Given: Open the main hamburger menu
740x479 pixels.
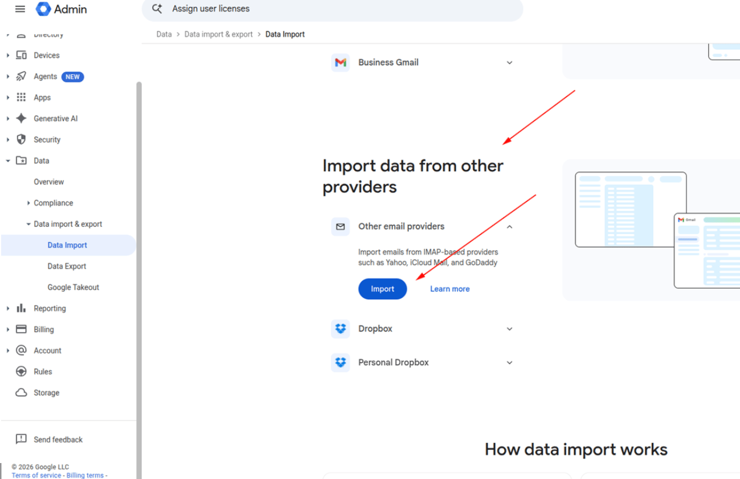Looking at the screenshot, I should 21,9.
